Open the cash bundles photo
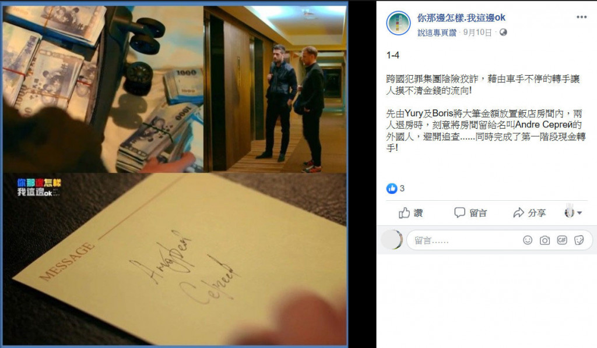The image size is (597, 348). pyautogui.click(x=103, y=89)
